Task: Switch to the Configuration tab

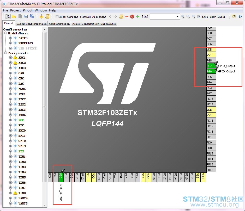Action: (x=59, y=24)
